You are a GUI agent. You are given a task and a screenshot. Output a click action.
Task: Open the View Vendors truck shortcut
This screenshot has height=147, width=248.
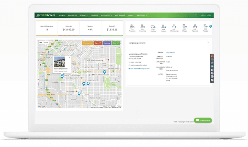click(x=153, y=28)
